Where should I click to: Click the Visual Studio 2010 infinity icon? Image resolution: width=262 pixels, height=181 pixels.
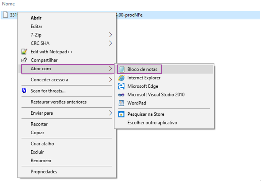121,95
